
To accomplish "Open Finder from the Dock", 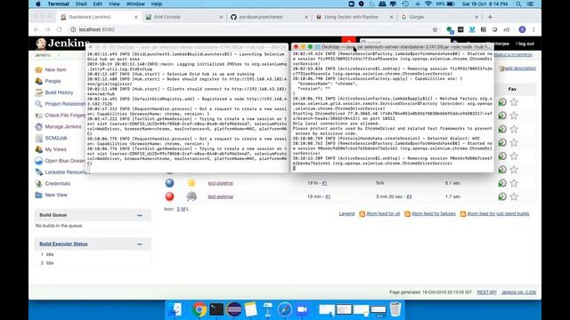I will coord(175,309).
